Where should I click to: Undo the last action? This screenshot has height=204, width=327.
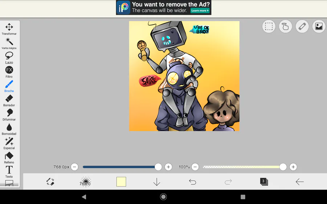pyautogui.click(x=193, y=182)
